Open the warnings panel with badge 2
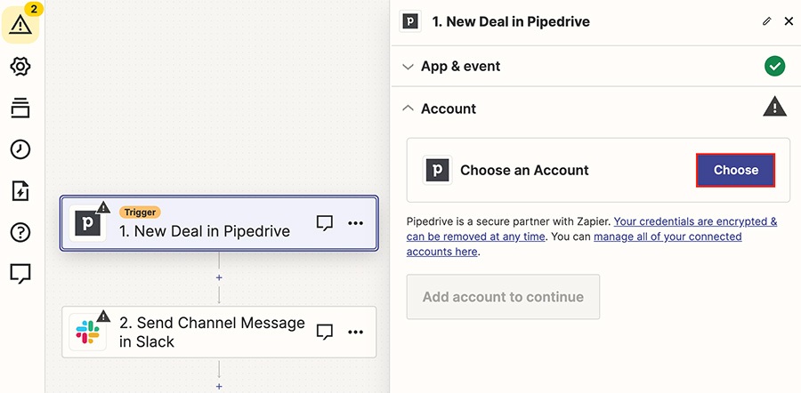 (20, 23)
